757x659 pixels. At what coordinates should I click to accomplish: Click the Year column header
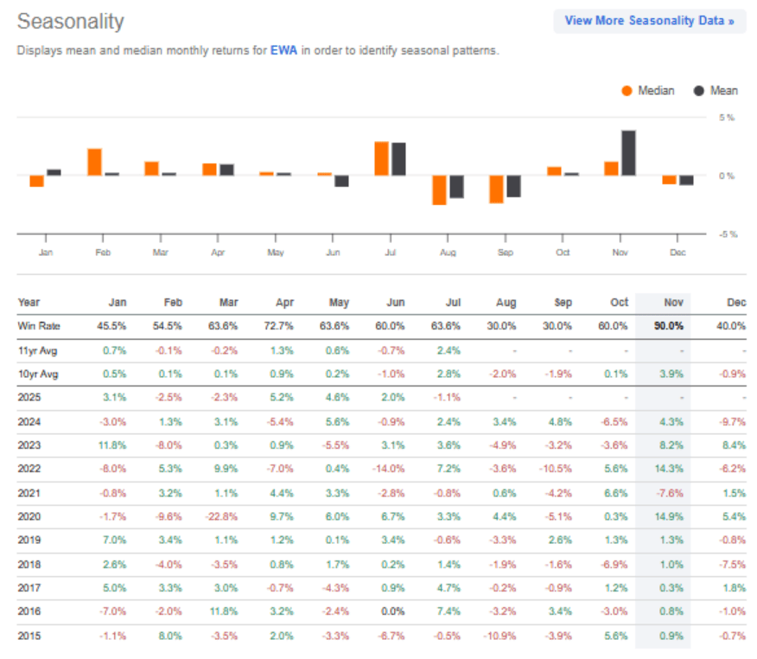coord(29,302)
